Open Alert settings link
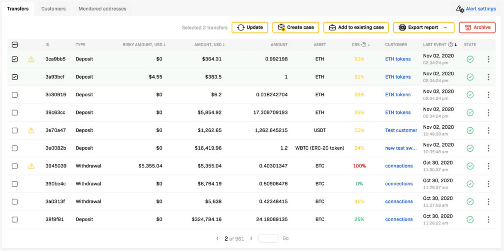504x251 pixels. coord(476,9)
